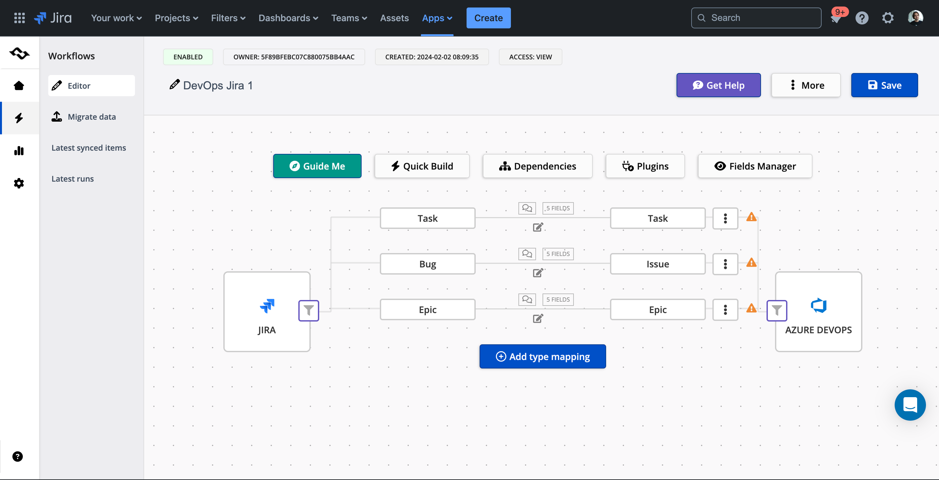Image resolution: width=939 pixels, height=480 pixels.
Task: Click the bottom-left help question icon
Action: [18, 456]
